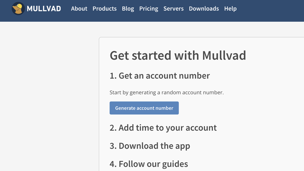
Task: Click the MULLVAD wordmark to go home
Action: click(44, 9)
